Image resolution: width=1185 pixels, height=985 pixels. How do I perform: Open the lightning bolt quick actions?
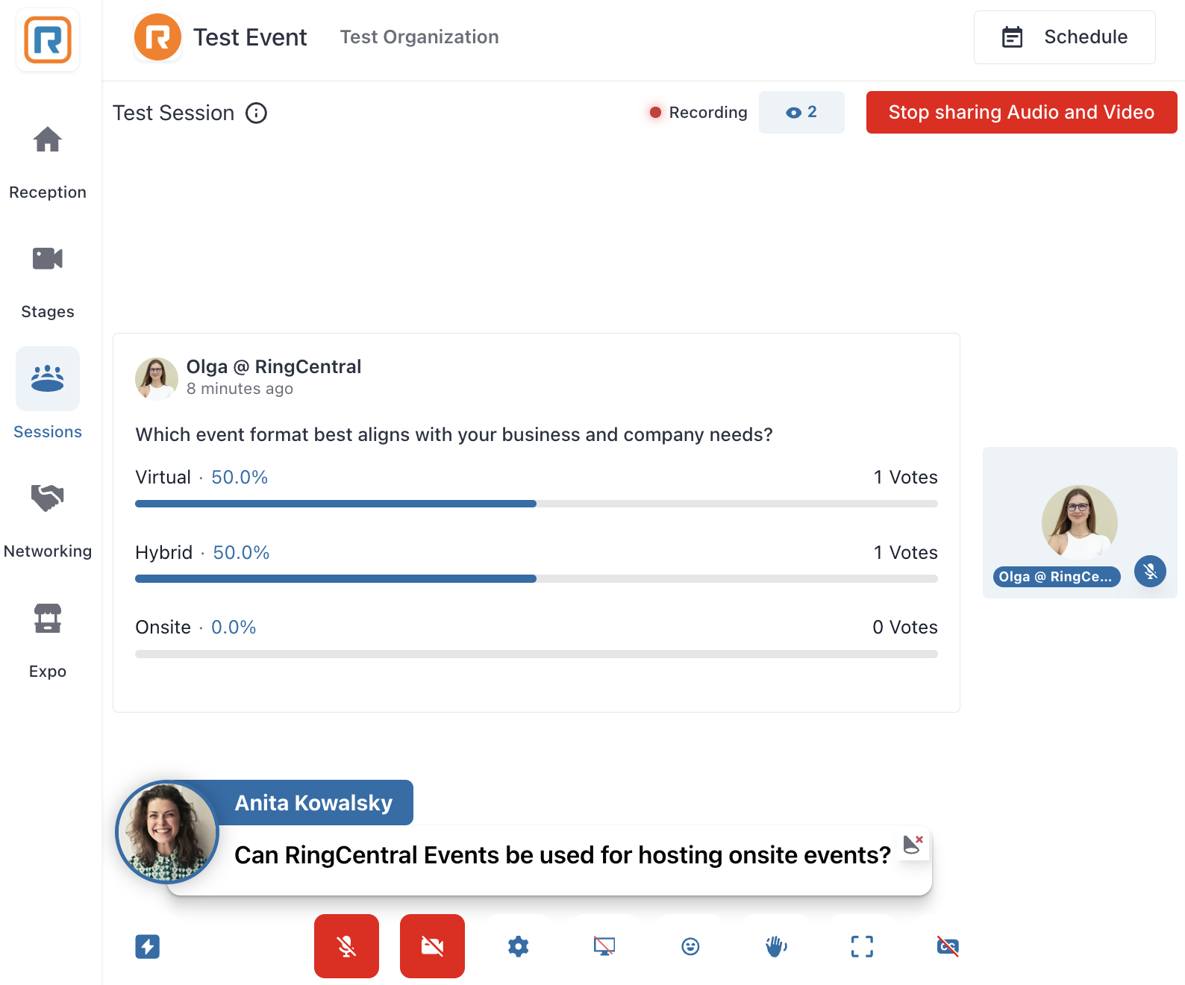click(148, 946)
